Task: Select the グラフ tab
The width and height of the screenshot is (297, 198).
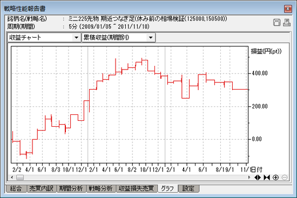Action: (167, 188)
